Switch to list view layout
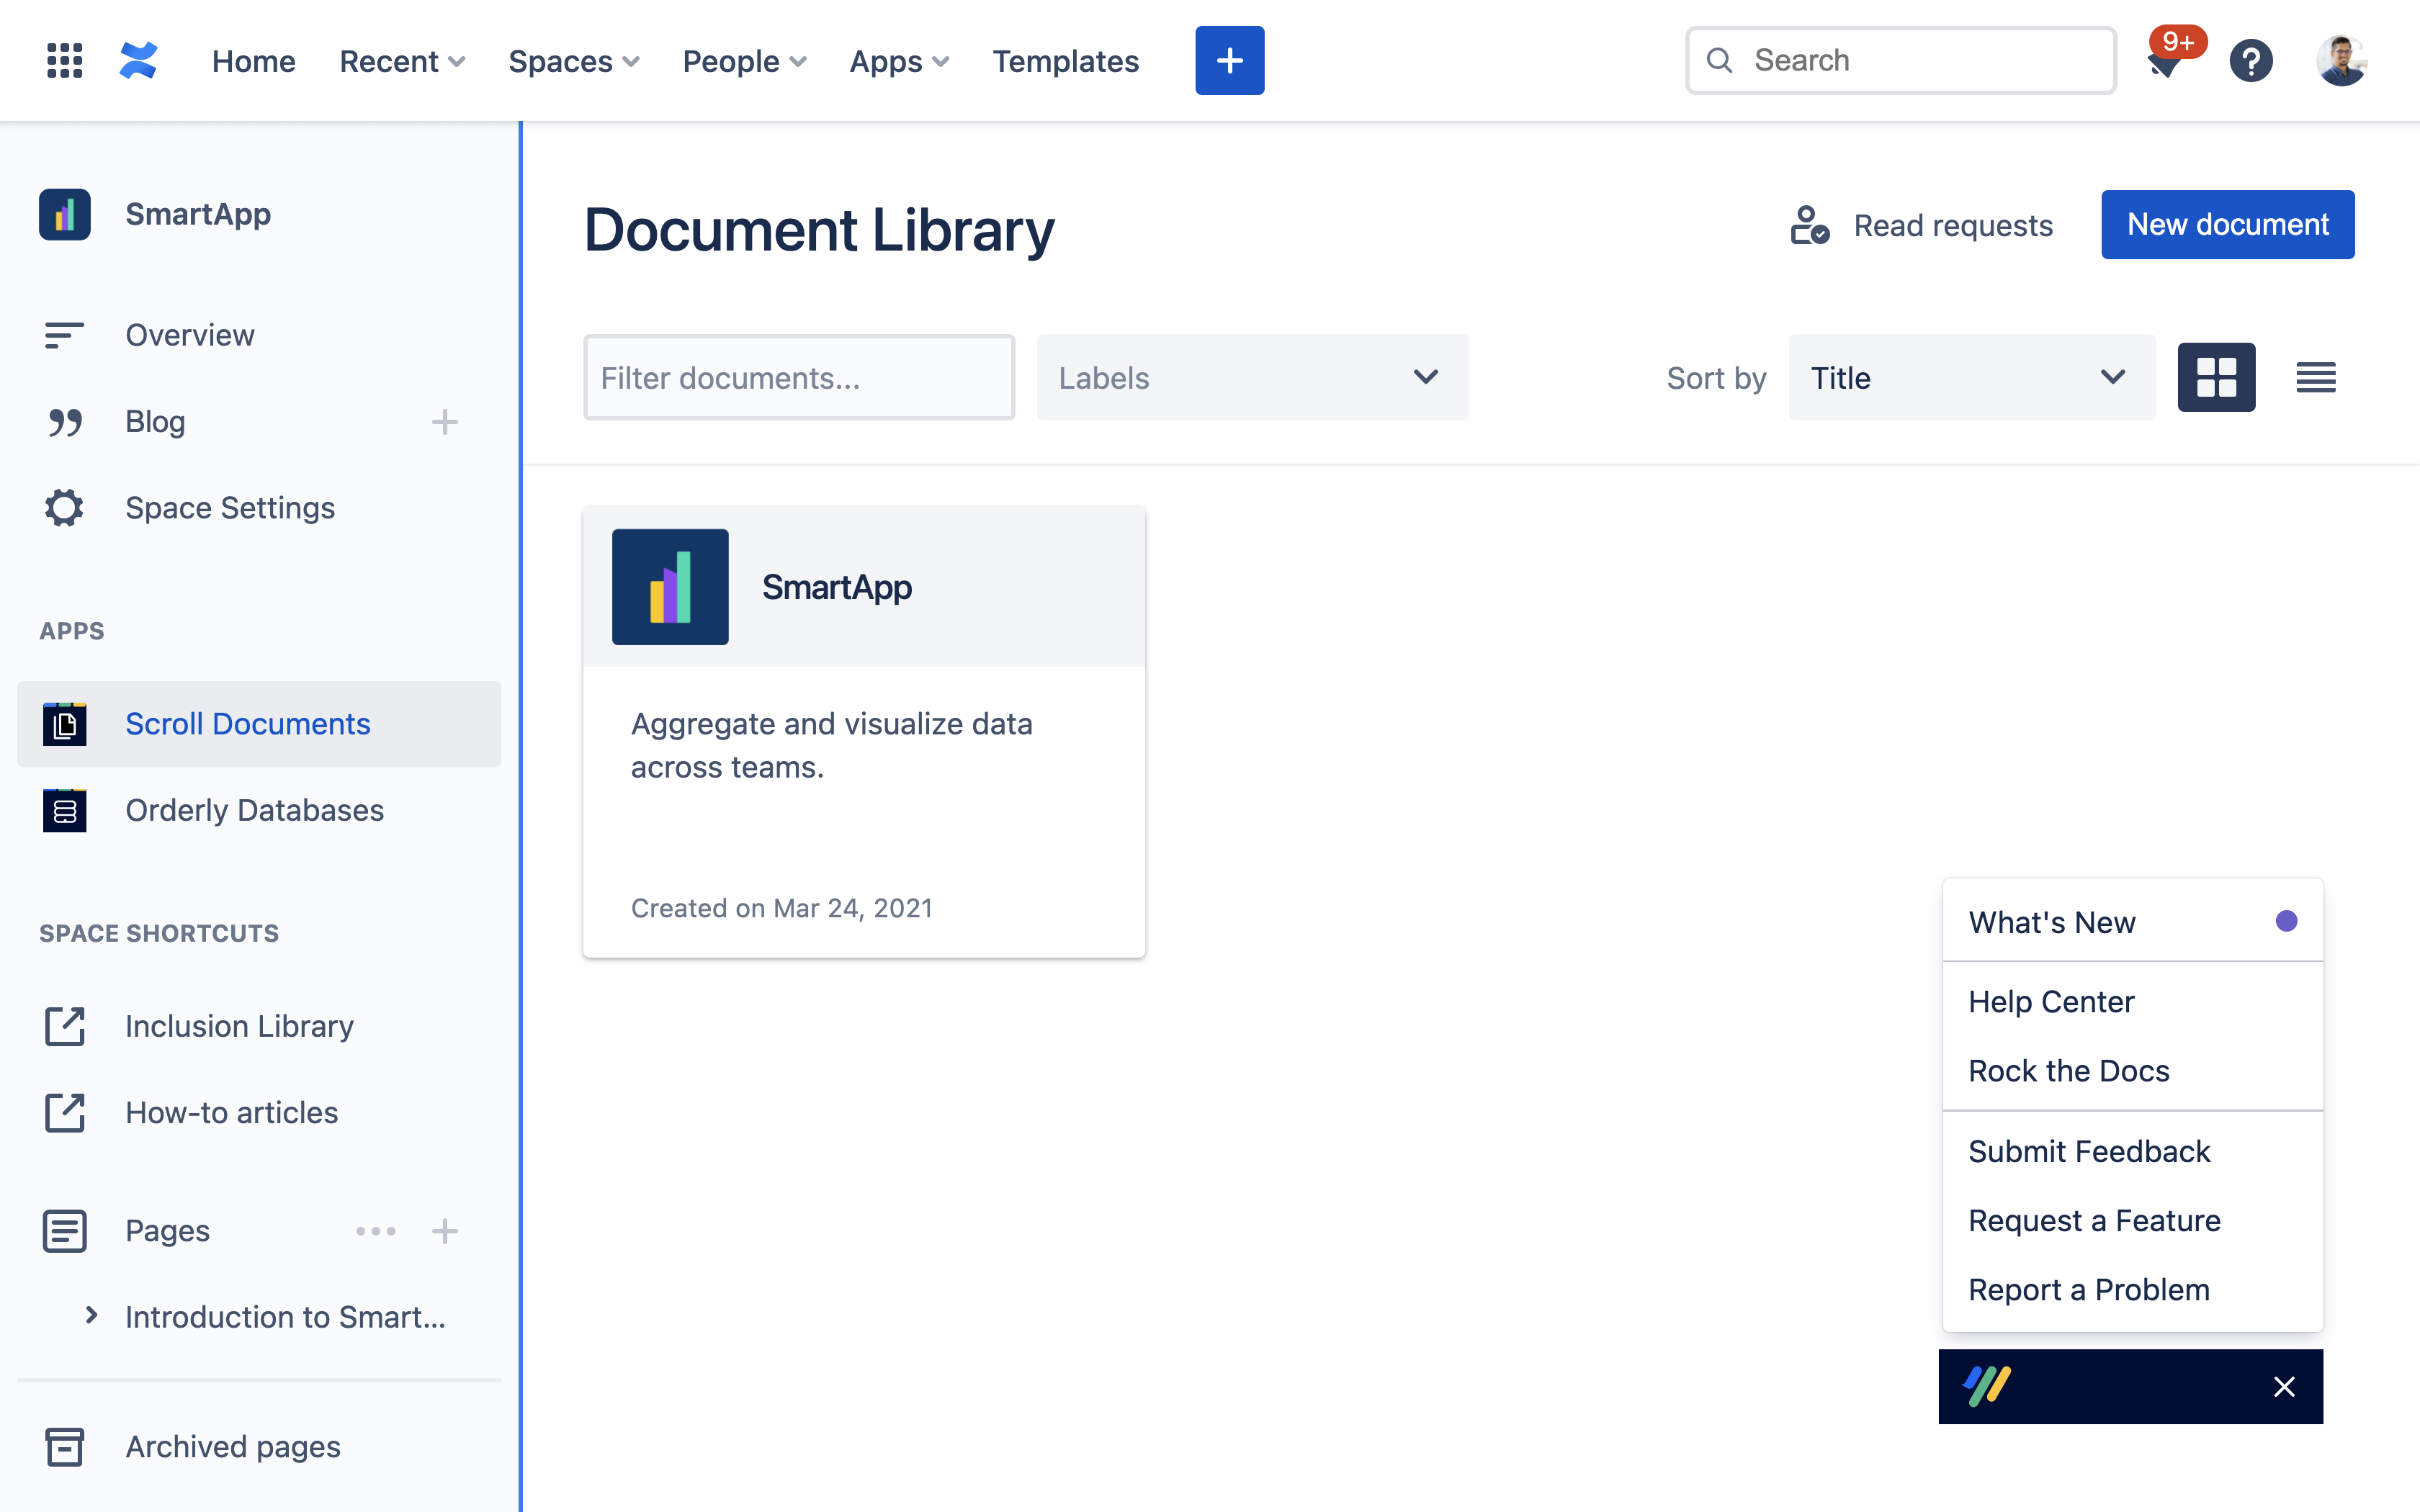2420x1512 pixels. coord(2316,377)
